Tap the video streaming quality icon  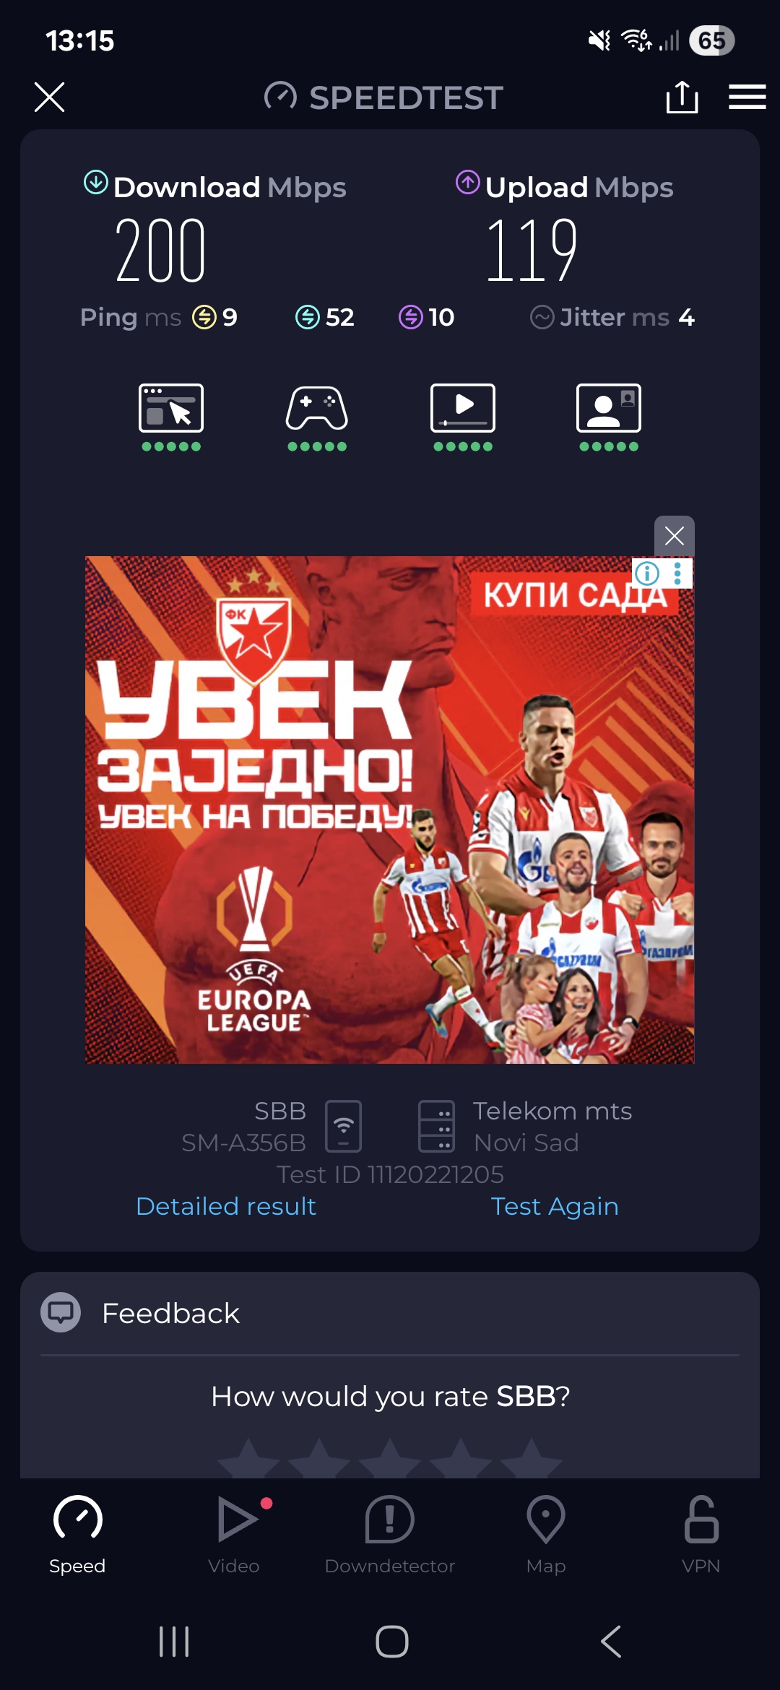[x=463, y=408]
